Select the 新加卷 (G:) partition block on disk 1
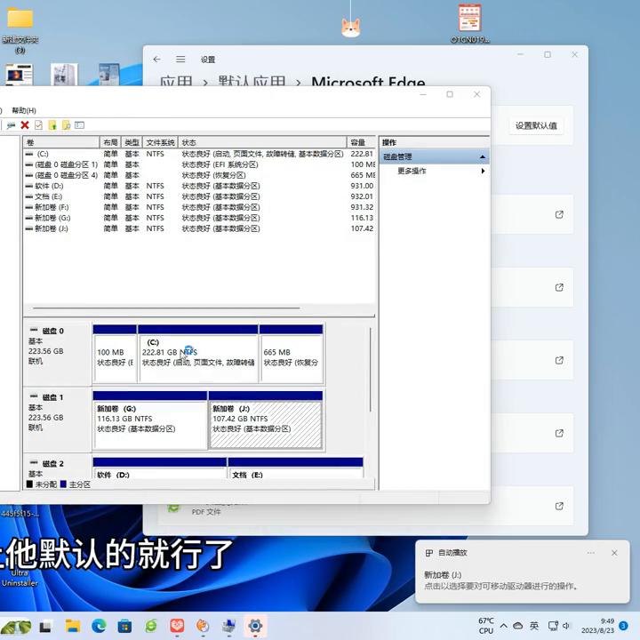Image resolution: width=640 pixels, height=640 pixels. tap(149, 423)
